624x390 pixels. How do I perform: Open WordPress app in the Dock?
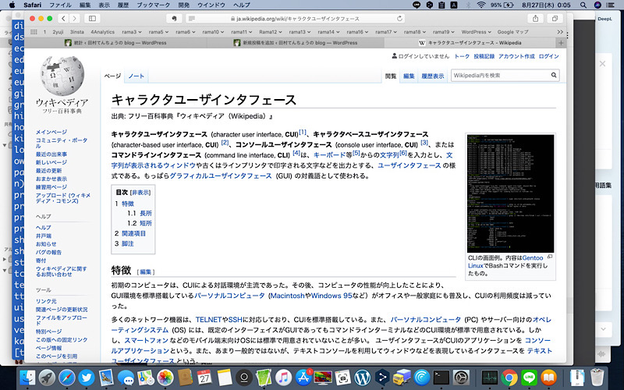pos(362,378)
